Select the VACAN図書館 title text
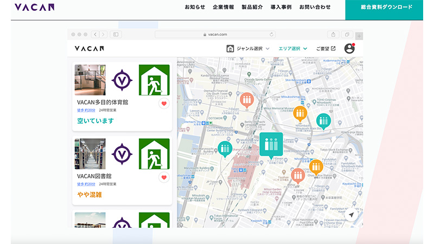The image size is (434, 244). click(94, 176)
